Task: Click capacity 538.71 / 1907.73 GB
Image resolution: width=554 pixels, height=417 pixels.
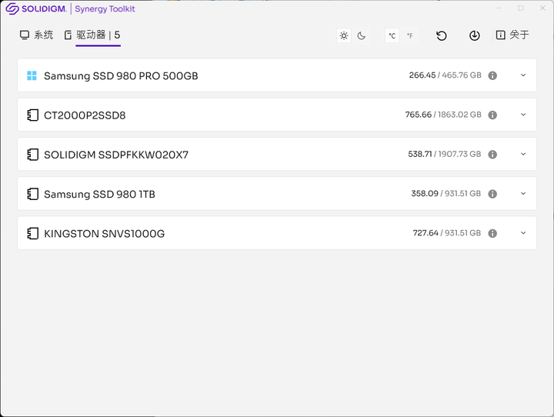Action: pos(445,154)
